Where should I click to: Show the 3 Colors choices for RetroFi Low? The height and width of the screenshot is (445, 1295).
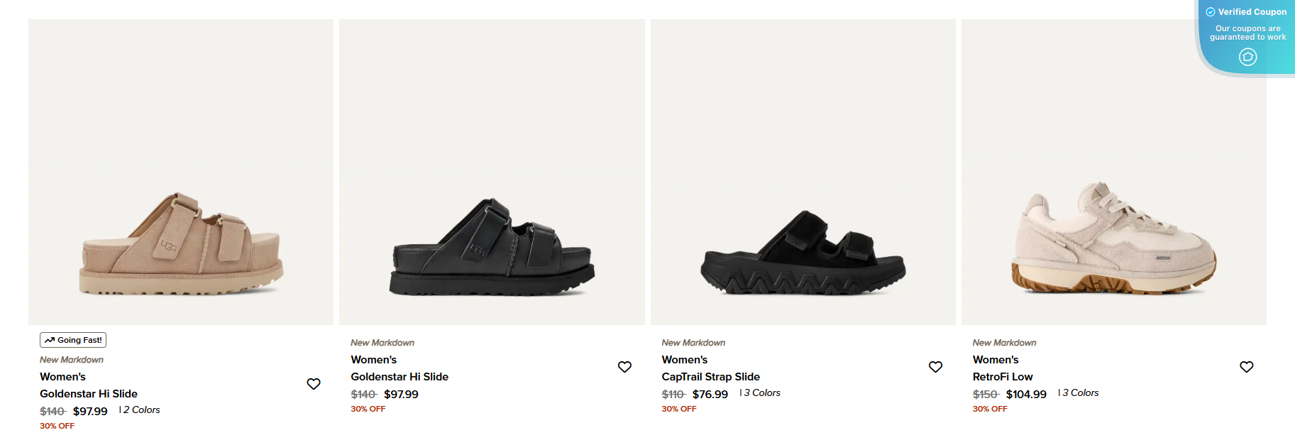pos(1080,392)
